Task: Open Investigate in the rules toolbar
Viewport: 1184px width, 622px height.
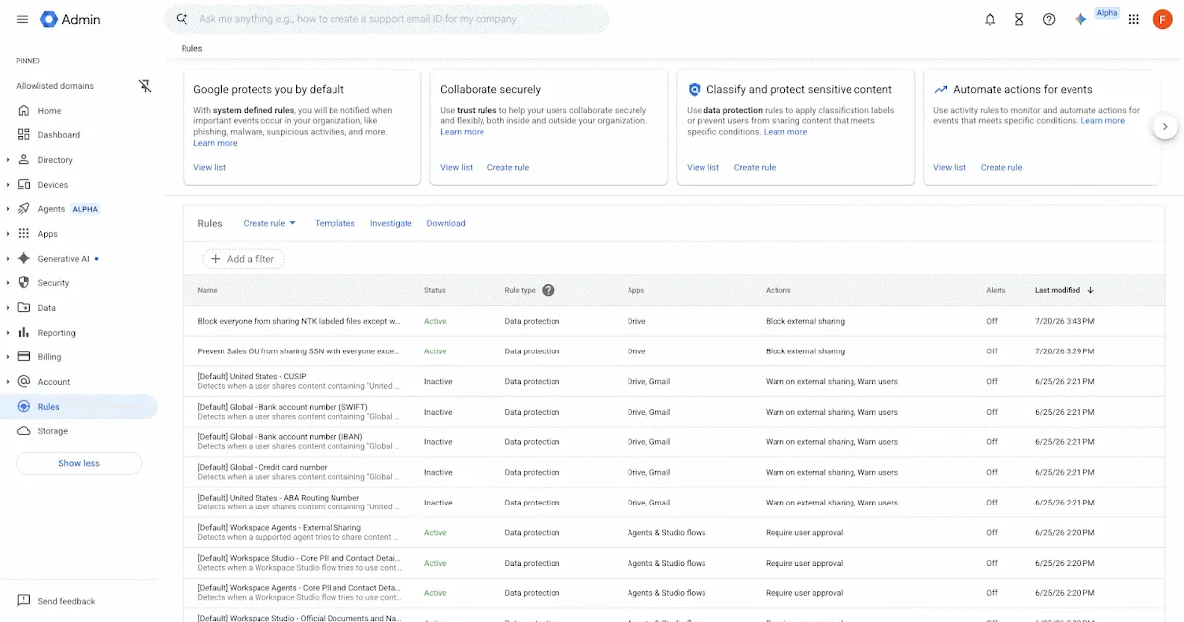Action: (391, 223)
